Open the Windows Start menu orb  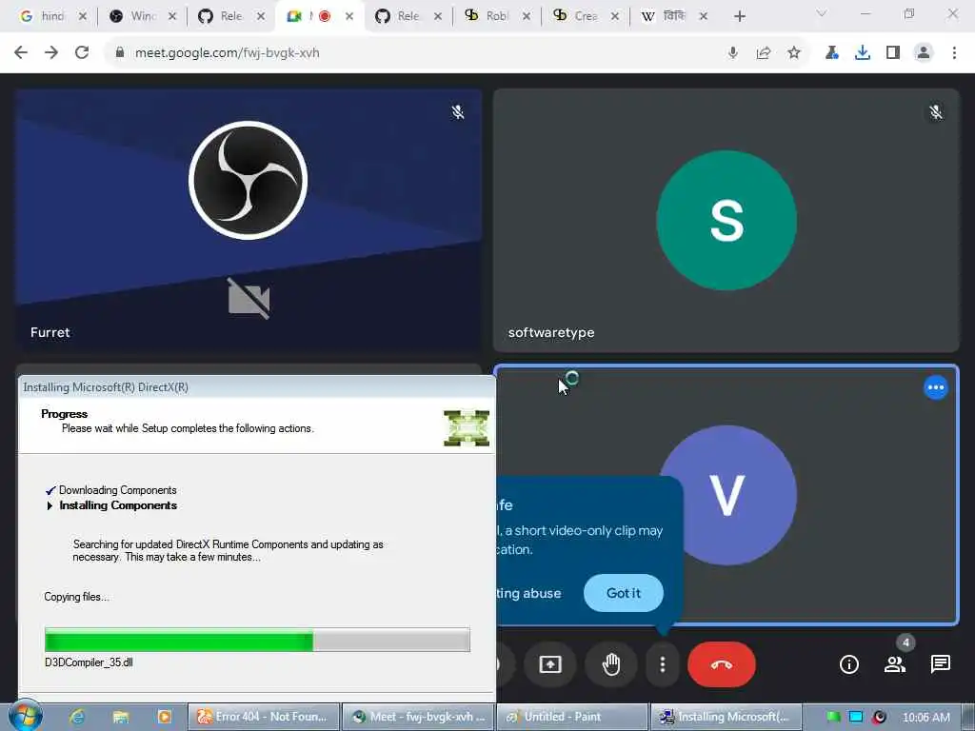26,716
